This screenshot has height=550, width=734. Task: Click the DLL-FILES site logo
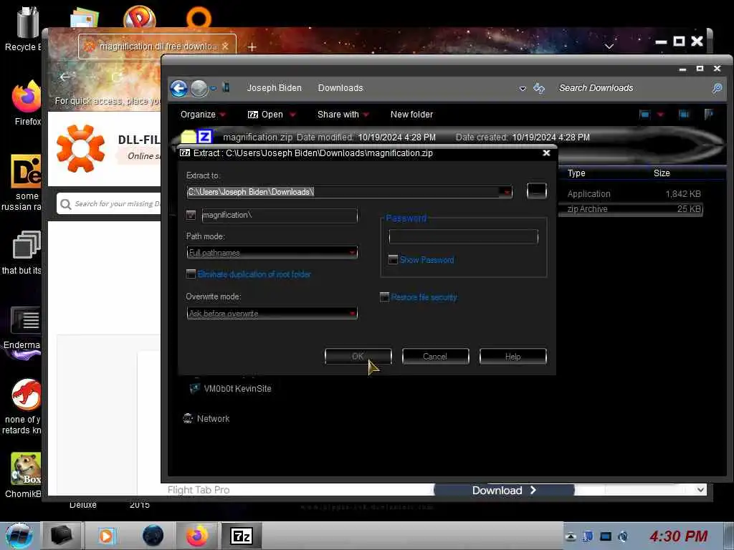(81, 148)
